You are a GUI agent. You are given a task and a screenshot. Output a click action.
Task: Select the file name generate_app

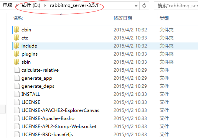click(37, 78)
